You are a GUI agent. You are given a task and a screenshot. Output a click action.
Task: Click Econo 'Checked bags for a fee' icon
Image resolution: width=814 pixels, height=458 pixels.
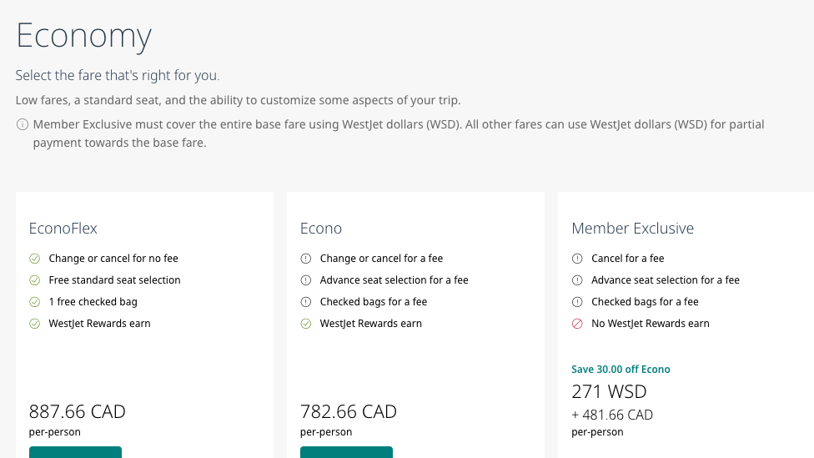pos(306,302)
